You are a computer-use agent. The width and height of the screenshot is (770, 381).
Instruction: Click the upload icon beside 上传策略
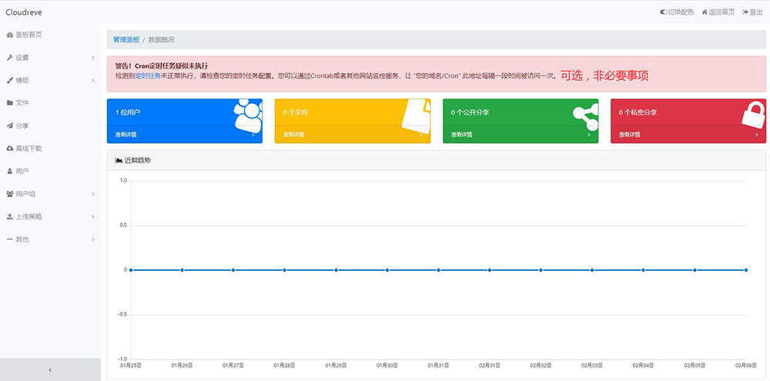point(9,216)
